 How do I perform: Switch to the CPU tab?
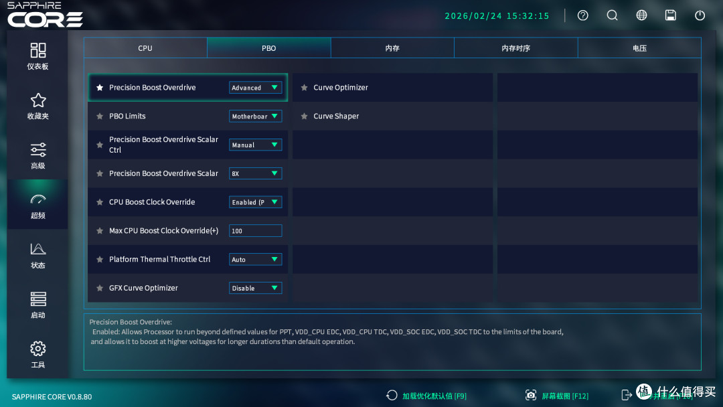[145, 48]
